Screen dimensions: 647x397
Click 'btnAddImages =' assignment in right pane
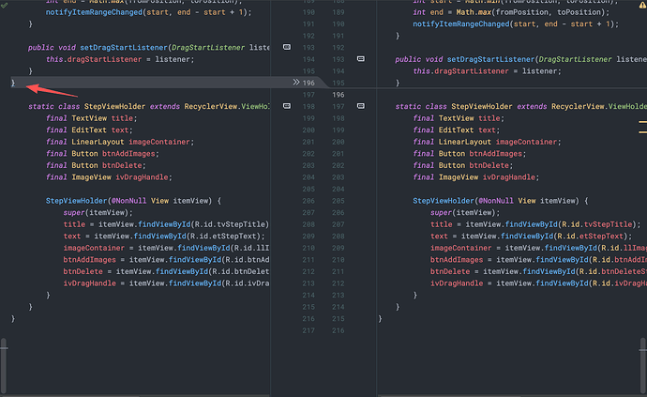[461, 259]
